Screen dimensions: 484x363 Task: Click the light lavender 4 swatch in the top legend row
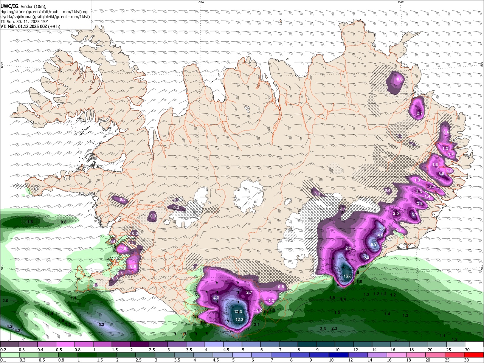click(213, 344)
